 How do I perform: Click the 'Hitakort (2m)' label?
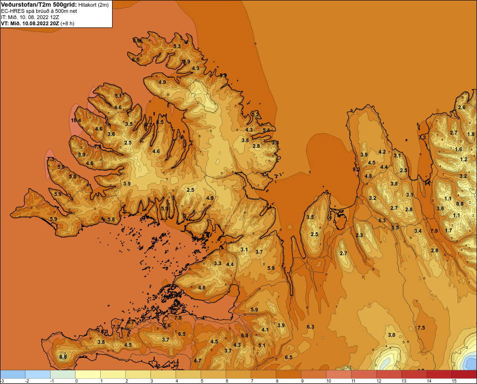tap(93, 5)
